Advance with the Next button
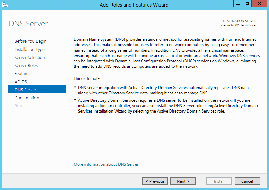 (x=183, y=181)
